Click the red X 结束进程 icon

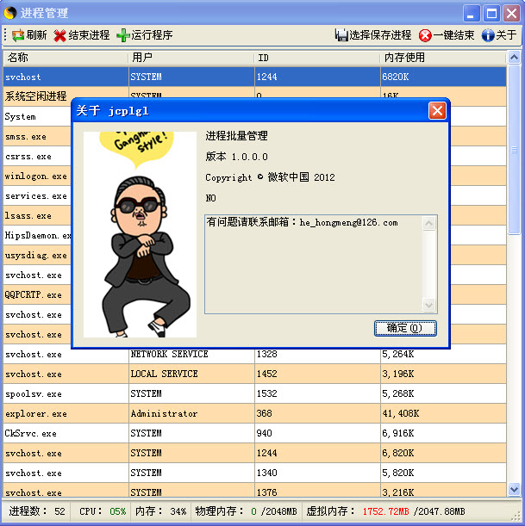point(59,35)
